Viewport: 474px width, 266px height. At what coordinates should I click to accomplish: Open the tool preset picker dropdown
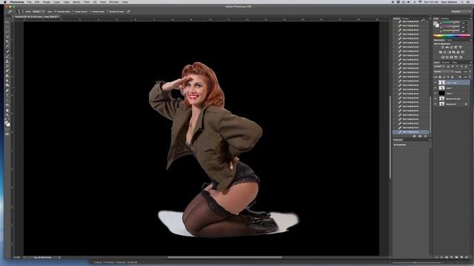[12, 12]
